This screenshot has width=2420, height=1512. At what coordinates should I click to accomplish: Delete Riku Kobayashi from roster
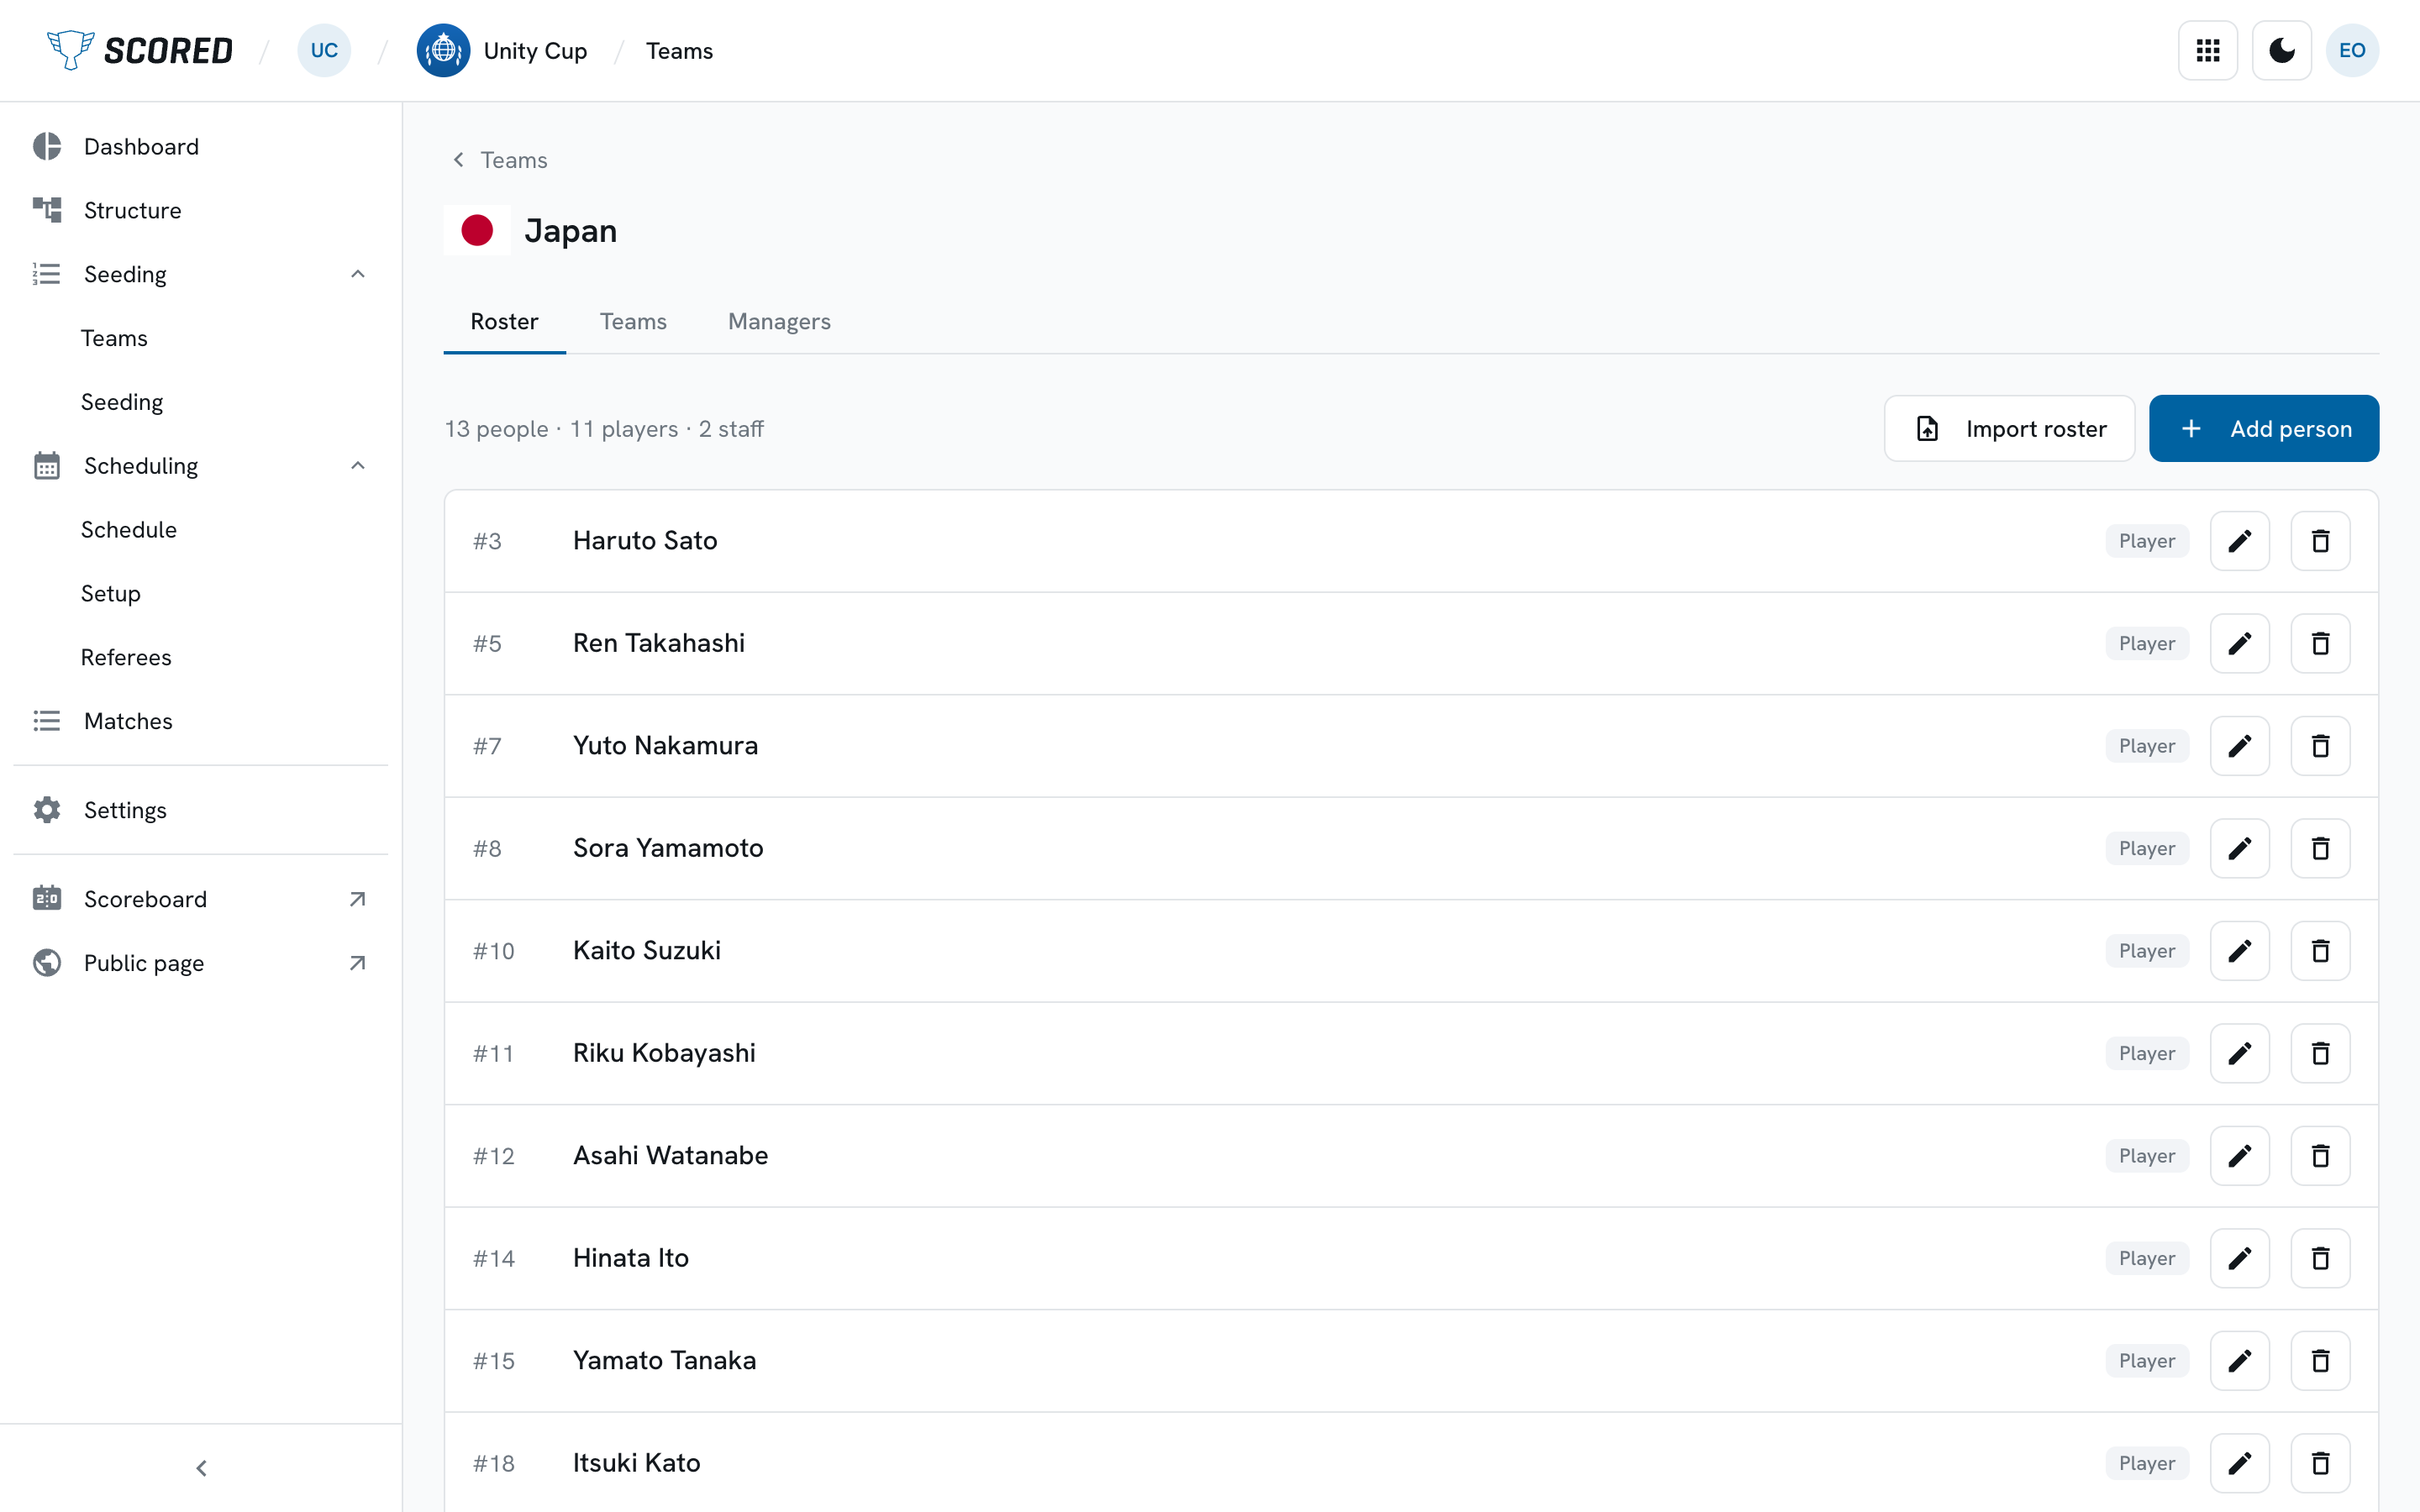point(2320,1053)
